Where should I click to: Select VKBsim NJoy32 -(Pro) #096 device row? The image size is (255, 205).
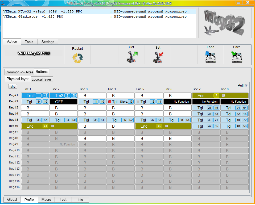click(x=99, y=11)
